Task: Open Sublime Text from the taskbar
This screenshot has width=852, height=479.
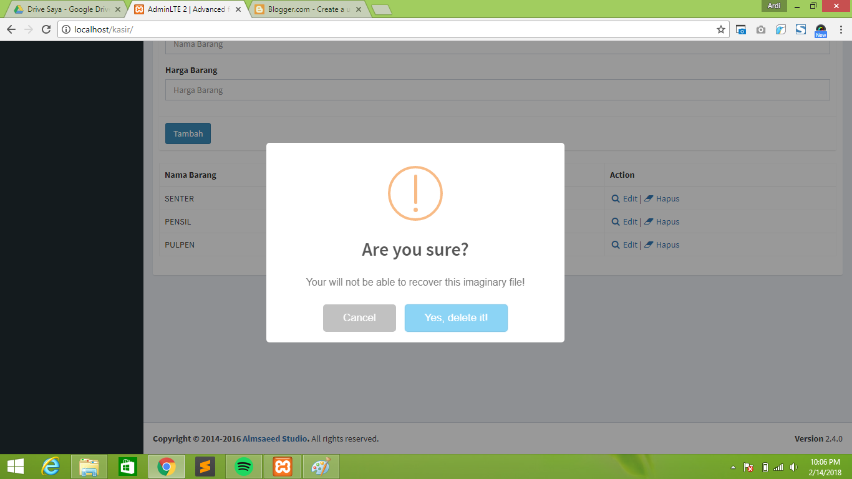Action: point(205,466)
